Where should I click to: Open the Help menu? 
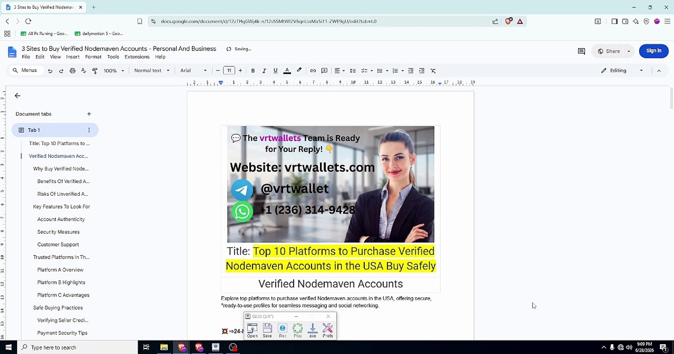point(160,57)
